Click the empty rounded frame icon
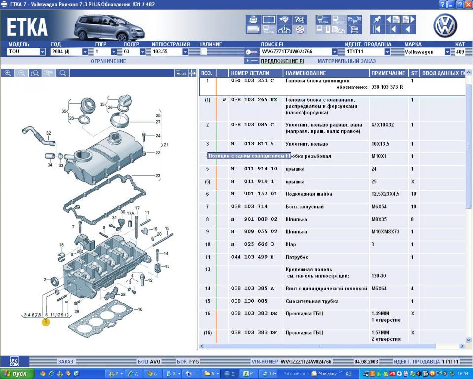The height and width of the screenshot is (379, 473). (269, 20)
